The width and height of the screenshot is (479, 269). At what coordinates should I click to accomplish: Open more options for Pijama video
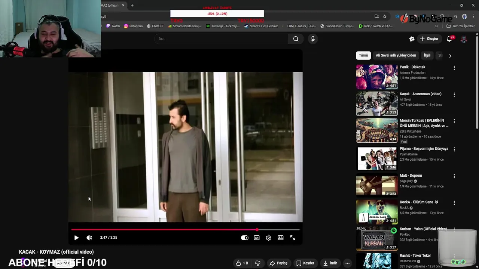(454, 149)
